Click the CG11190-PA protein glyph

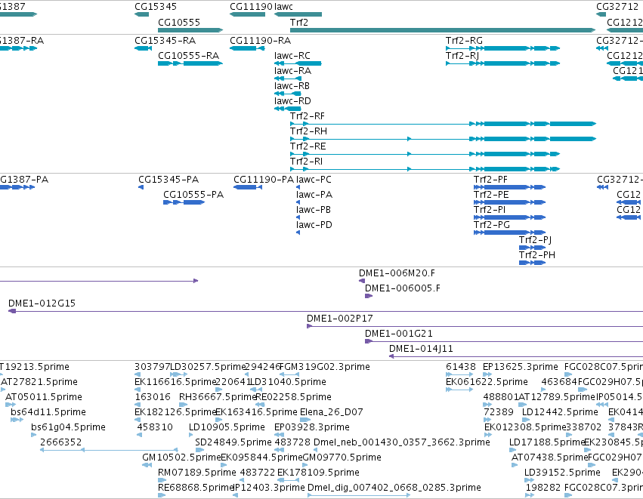248,187
